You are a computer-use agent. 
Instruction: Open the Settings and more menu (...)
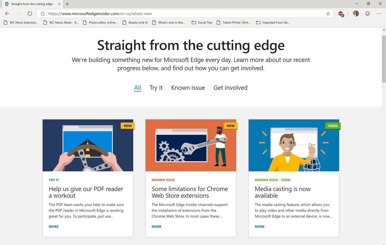tap(379, 14)
